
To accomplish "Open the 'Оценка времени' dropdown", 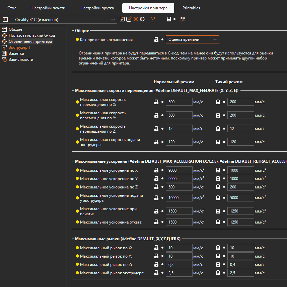I will [193, 39].
